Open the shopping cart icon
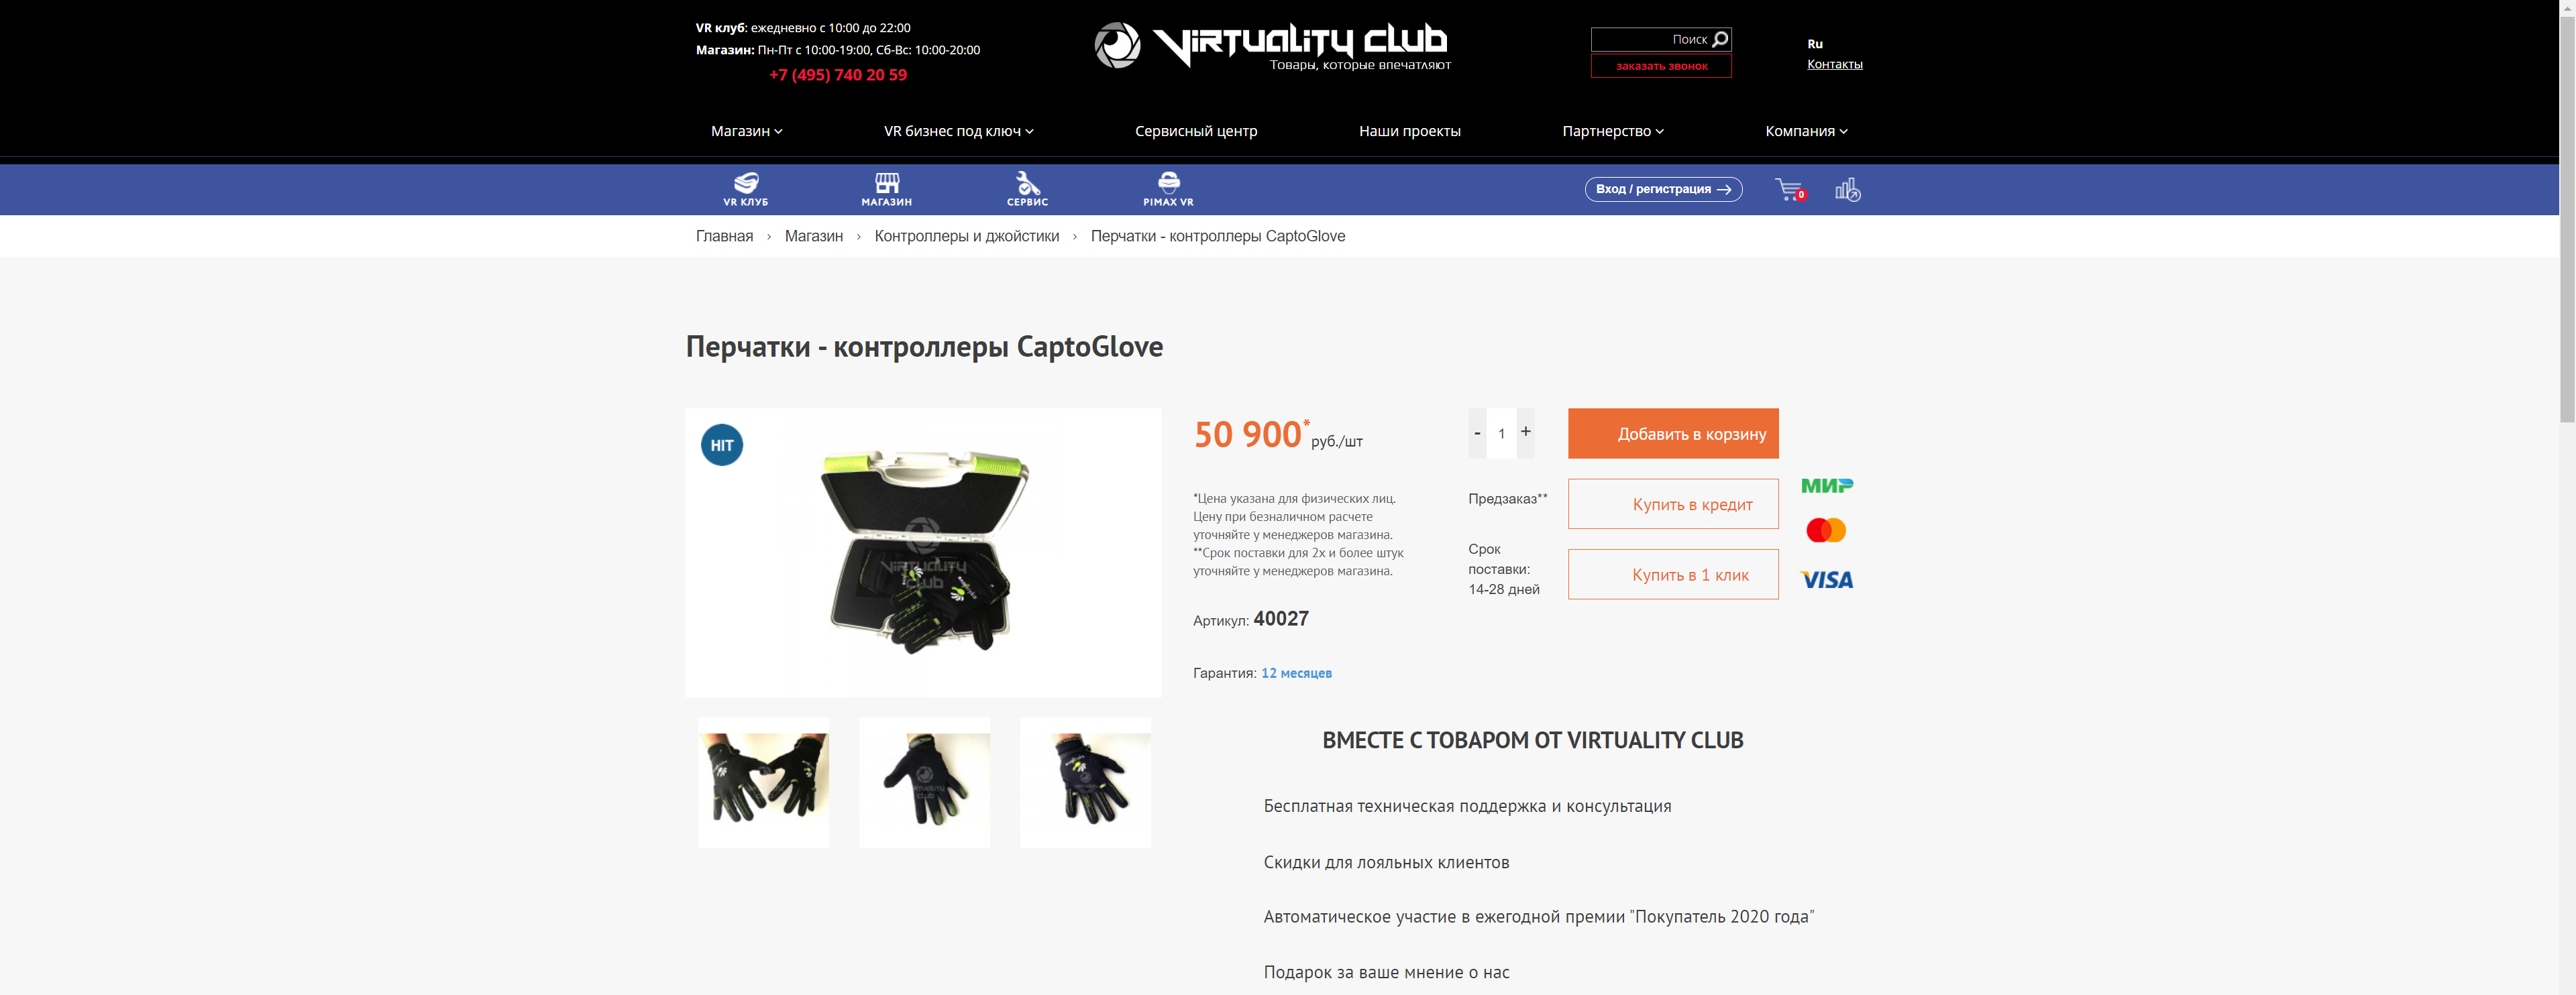Image resolution: width=2576 pixels, height=995 pixels. tap(1790, 189)
